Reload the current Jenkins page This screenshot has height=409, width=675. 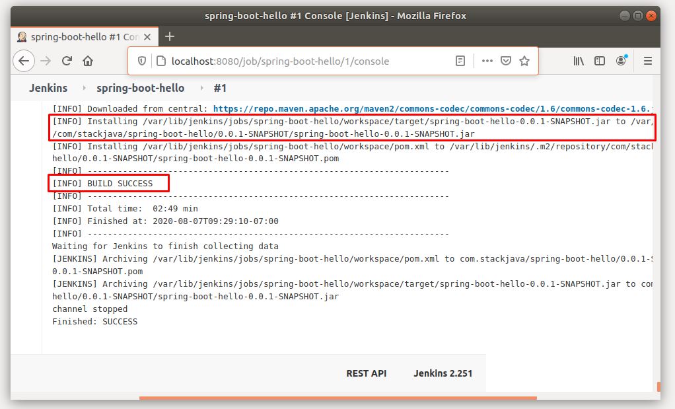click(x=67, y=61)
